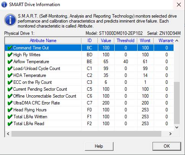
Task: Confirm the dialog with the OK button
Action: (x=167, y=146)
